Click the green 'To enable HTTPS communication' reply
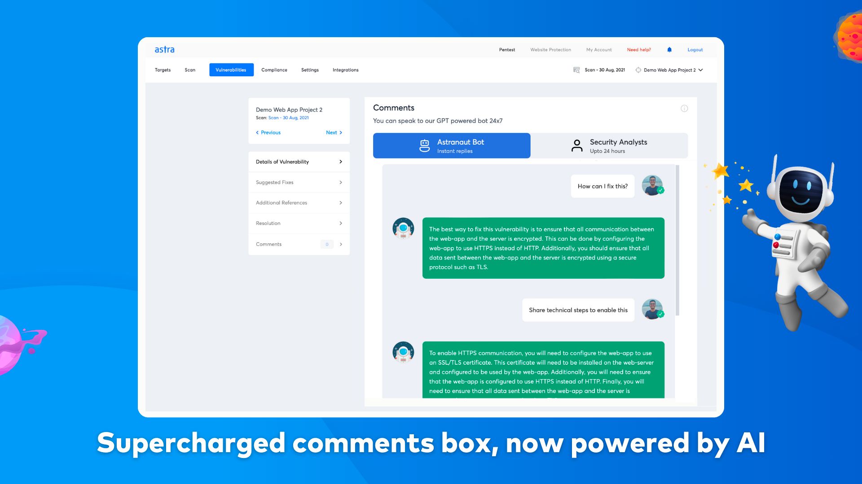862x484 pixels. tap(543, 370)
